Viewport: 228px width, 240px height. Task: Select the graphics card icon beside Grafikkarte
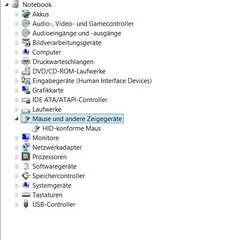click(x=26, y=90)
